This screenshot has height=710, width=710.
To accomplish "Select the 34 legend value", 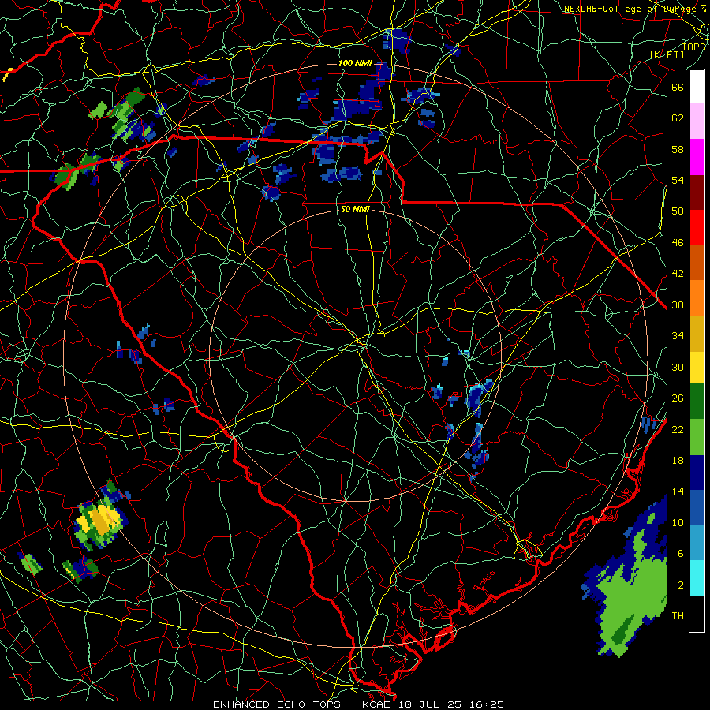I will [x=678, y=336].
